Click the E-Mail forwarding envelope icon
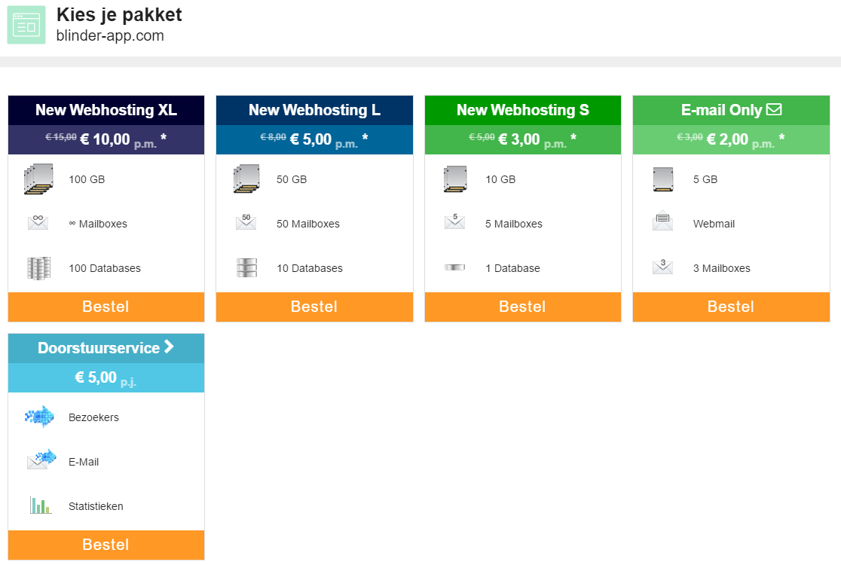Image resolution: width=841 pixels, height=565 pixels. (x=41, y=460)
